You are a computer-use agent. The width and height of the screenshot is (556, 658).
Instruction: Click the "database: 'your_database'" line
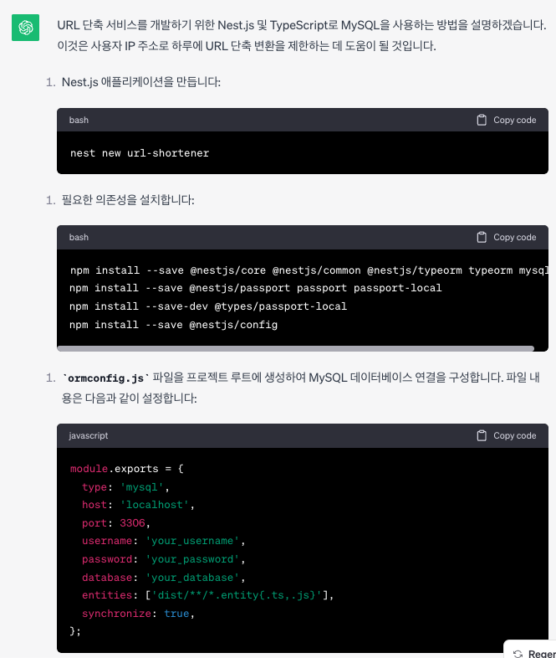[163, 578]
